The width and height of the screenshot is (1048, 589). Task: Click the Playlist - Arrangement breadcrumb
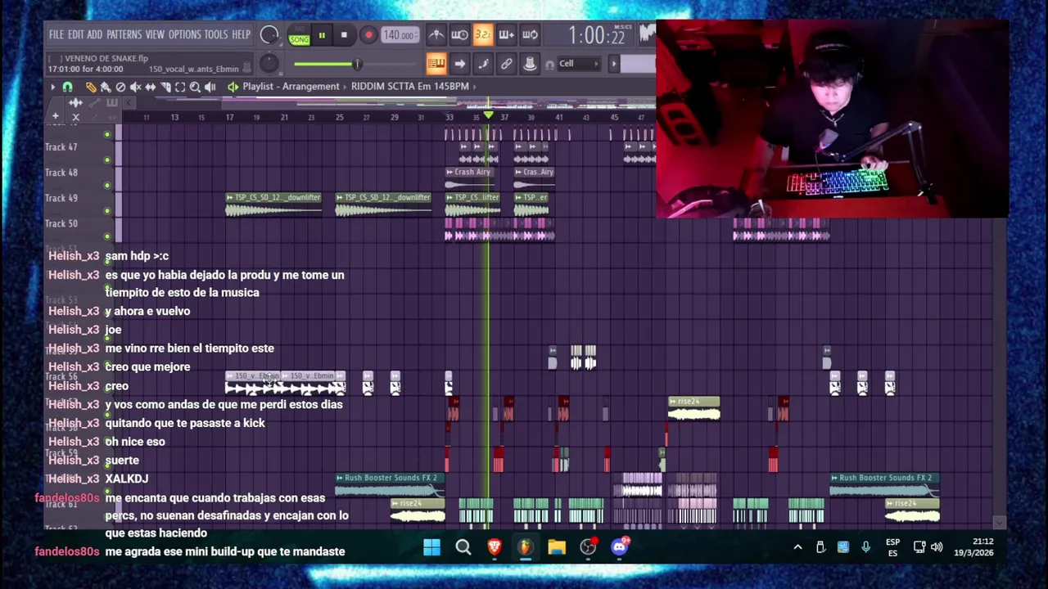click(291, 86)
